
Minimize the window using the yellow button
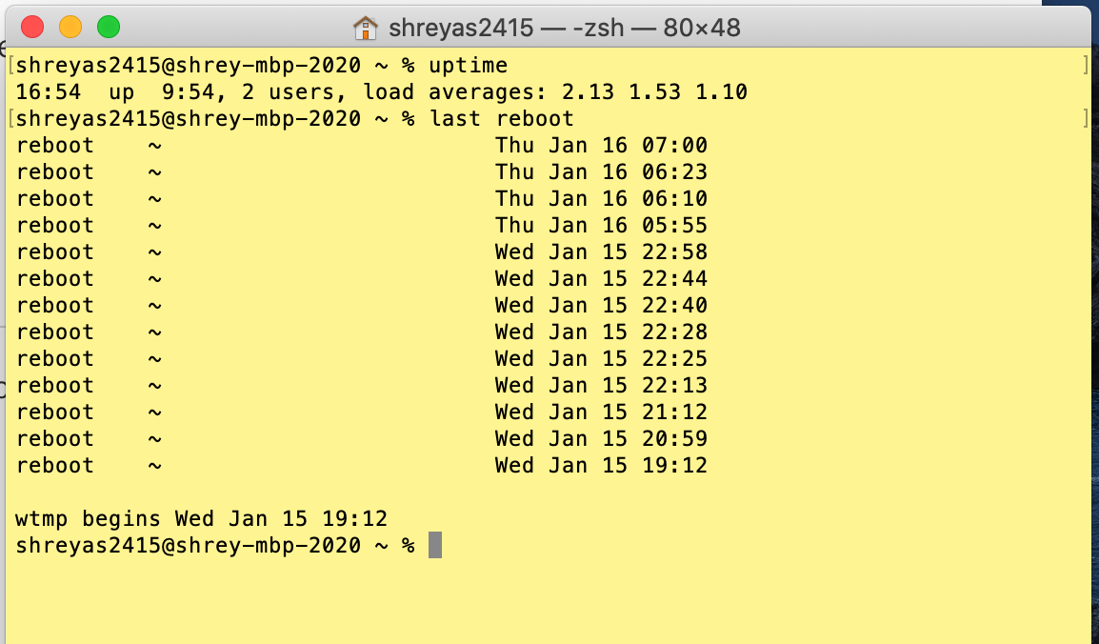70,27
